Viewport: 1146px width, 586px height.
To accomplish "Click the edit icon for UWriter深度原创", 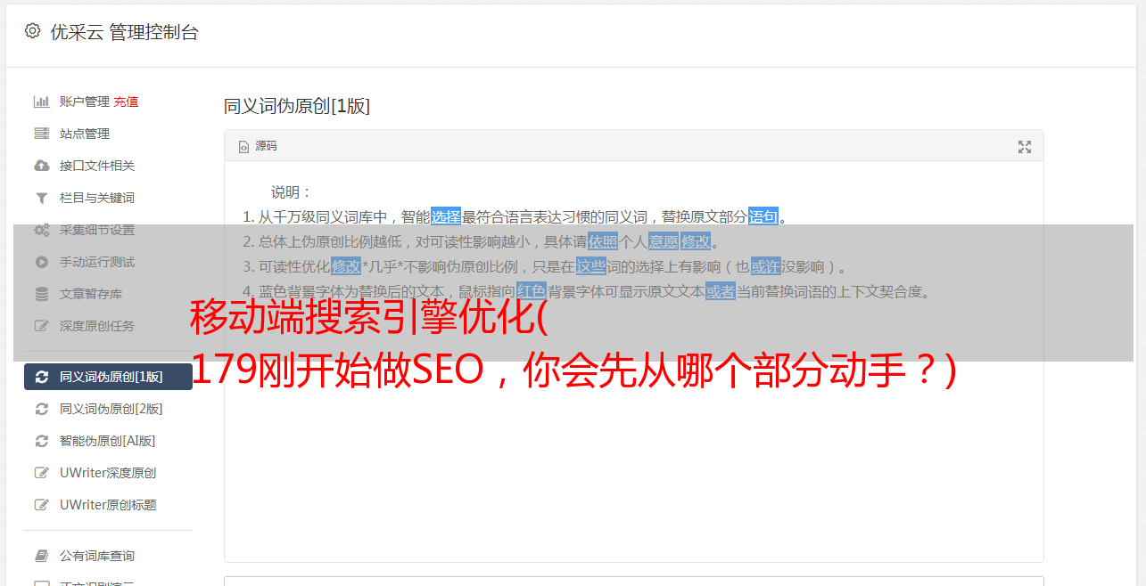I will [41, 473].
